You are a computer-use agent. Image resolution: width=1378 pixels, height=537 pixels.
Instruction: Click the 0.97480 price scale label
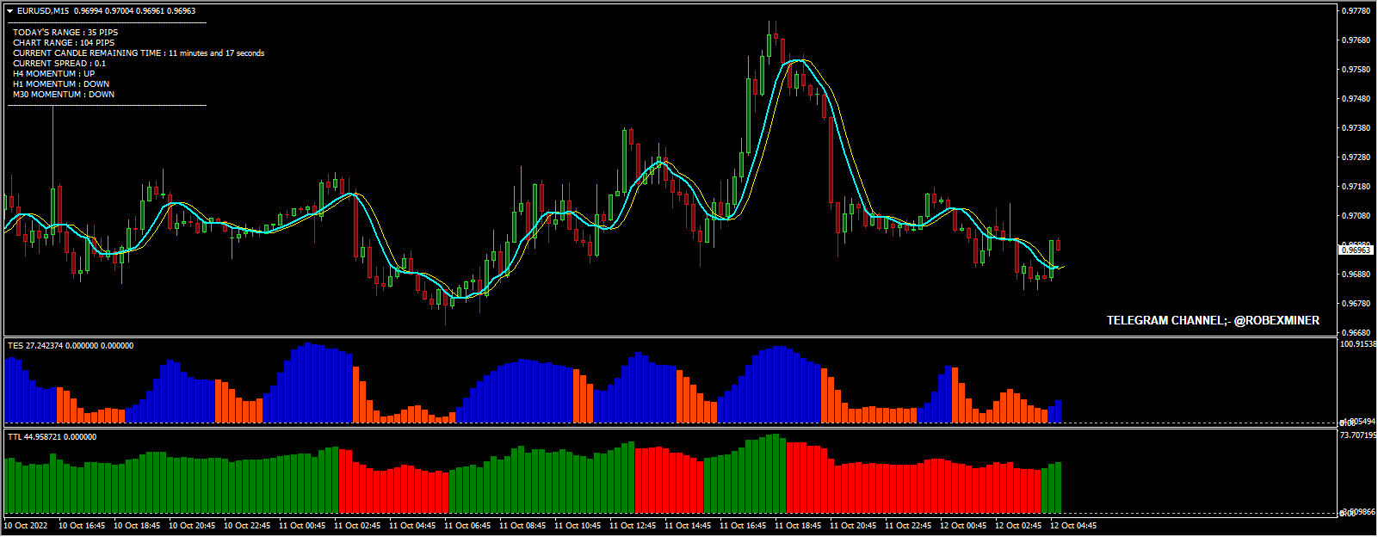(1356, 99)
